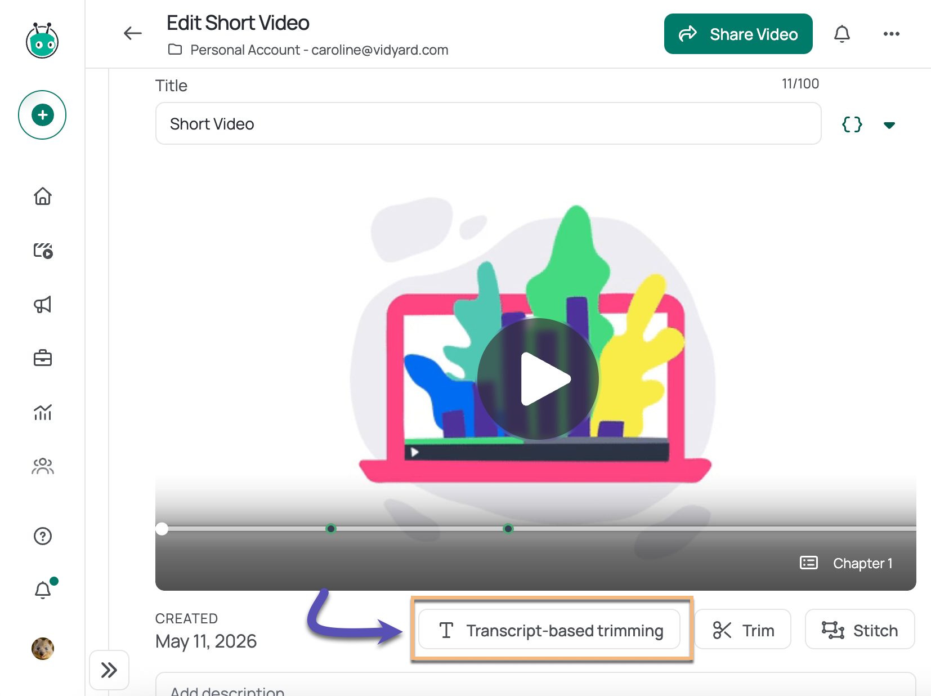Click the 11/100 character counter
Viewport: 931px width, 696px height.
tap(800, 84)
